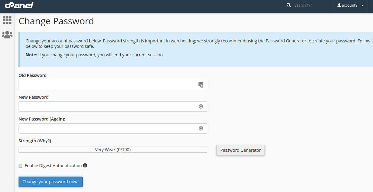Viewport: 373px width, 192px height.
Task: Click the account user silhouette icon
Action: (338, 5)
